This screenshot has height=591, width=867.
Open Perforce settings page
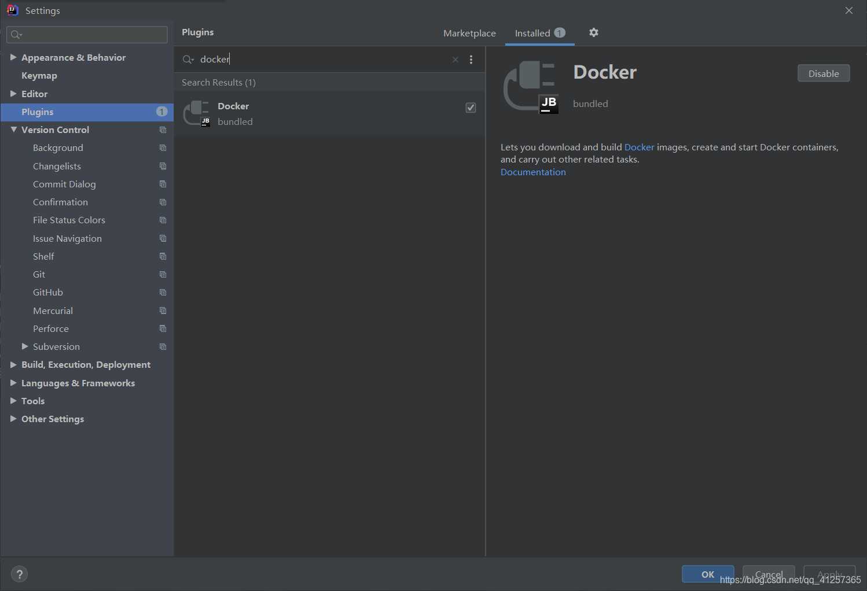[x=51, y=329]
